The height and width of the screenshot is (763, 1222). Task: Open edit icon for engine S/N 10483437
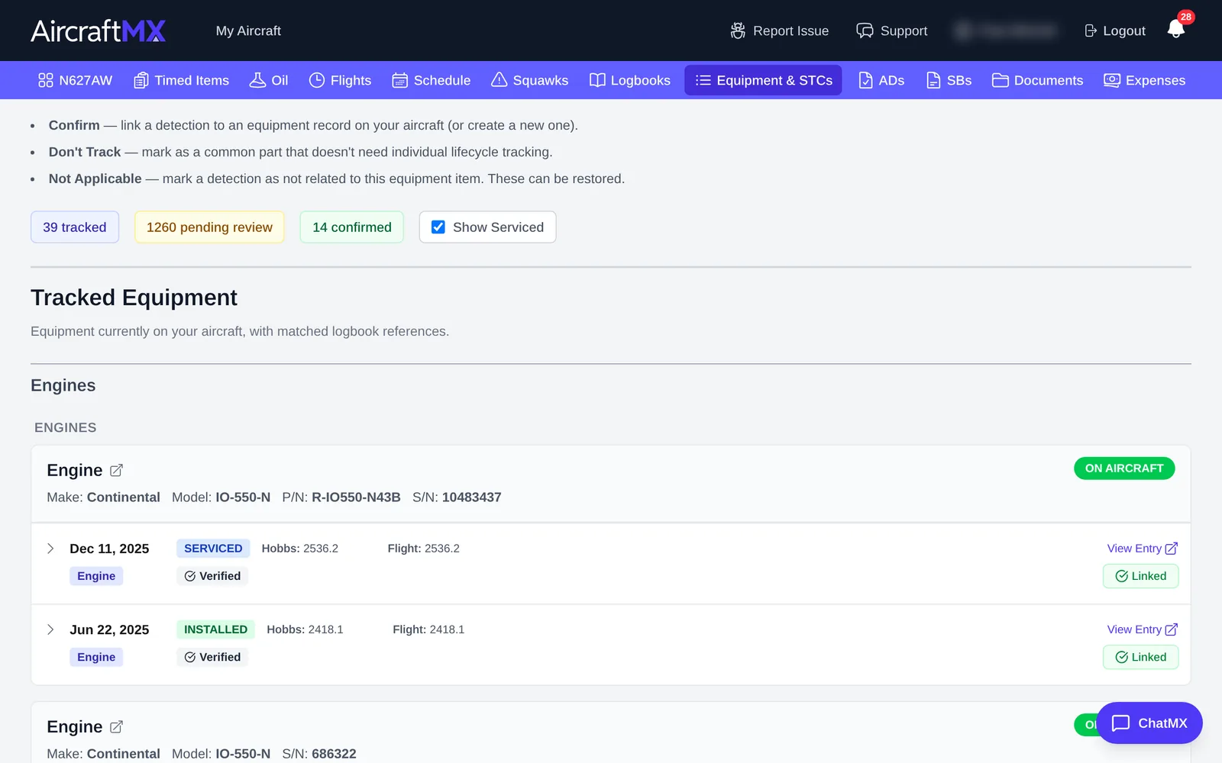116,471
